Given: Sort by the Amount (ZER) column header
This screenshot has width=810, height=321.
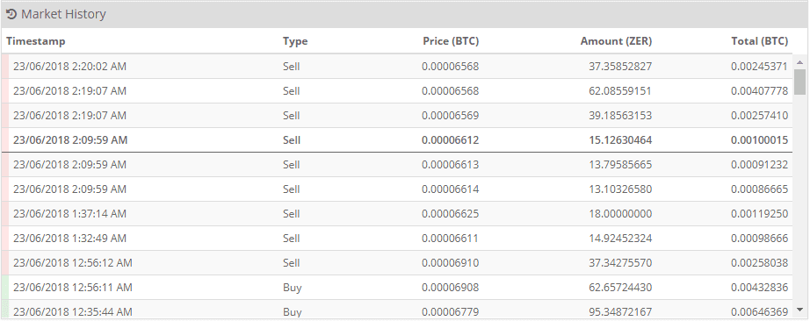Looking at the screenshot, I should [x=616, y=41].
